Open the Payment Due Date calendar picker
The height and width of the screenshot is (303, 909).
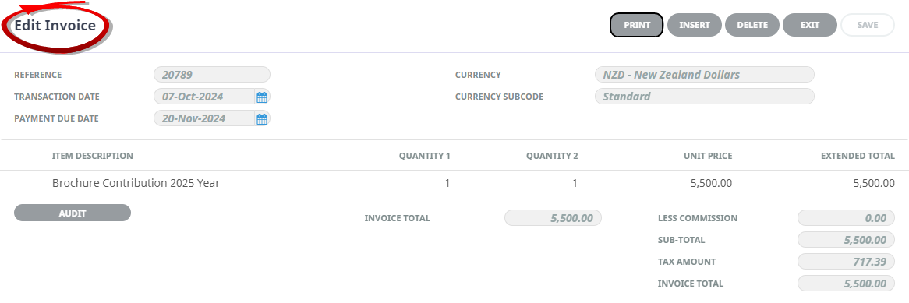point(262,118)
